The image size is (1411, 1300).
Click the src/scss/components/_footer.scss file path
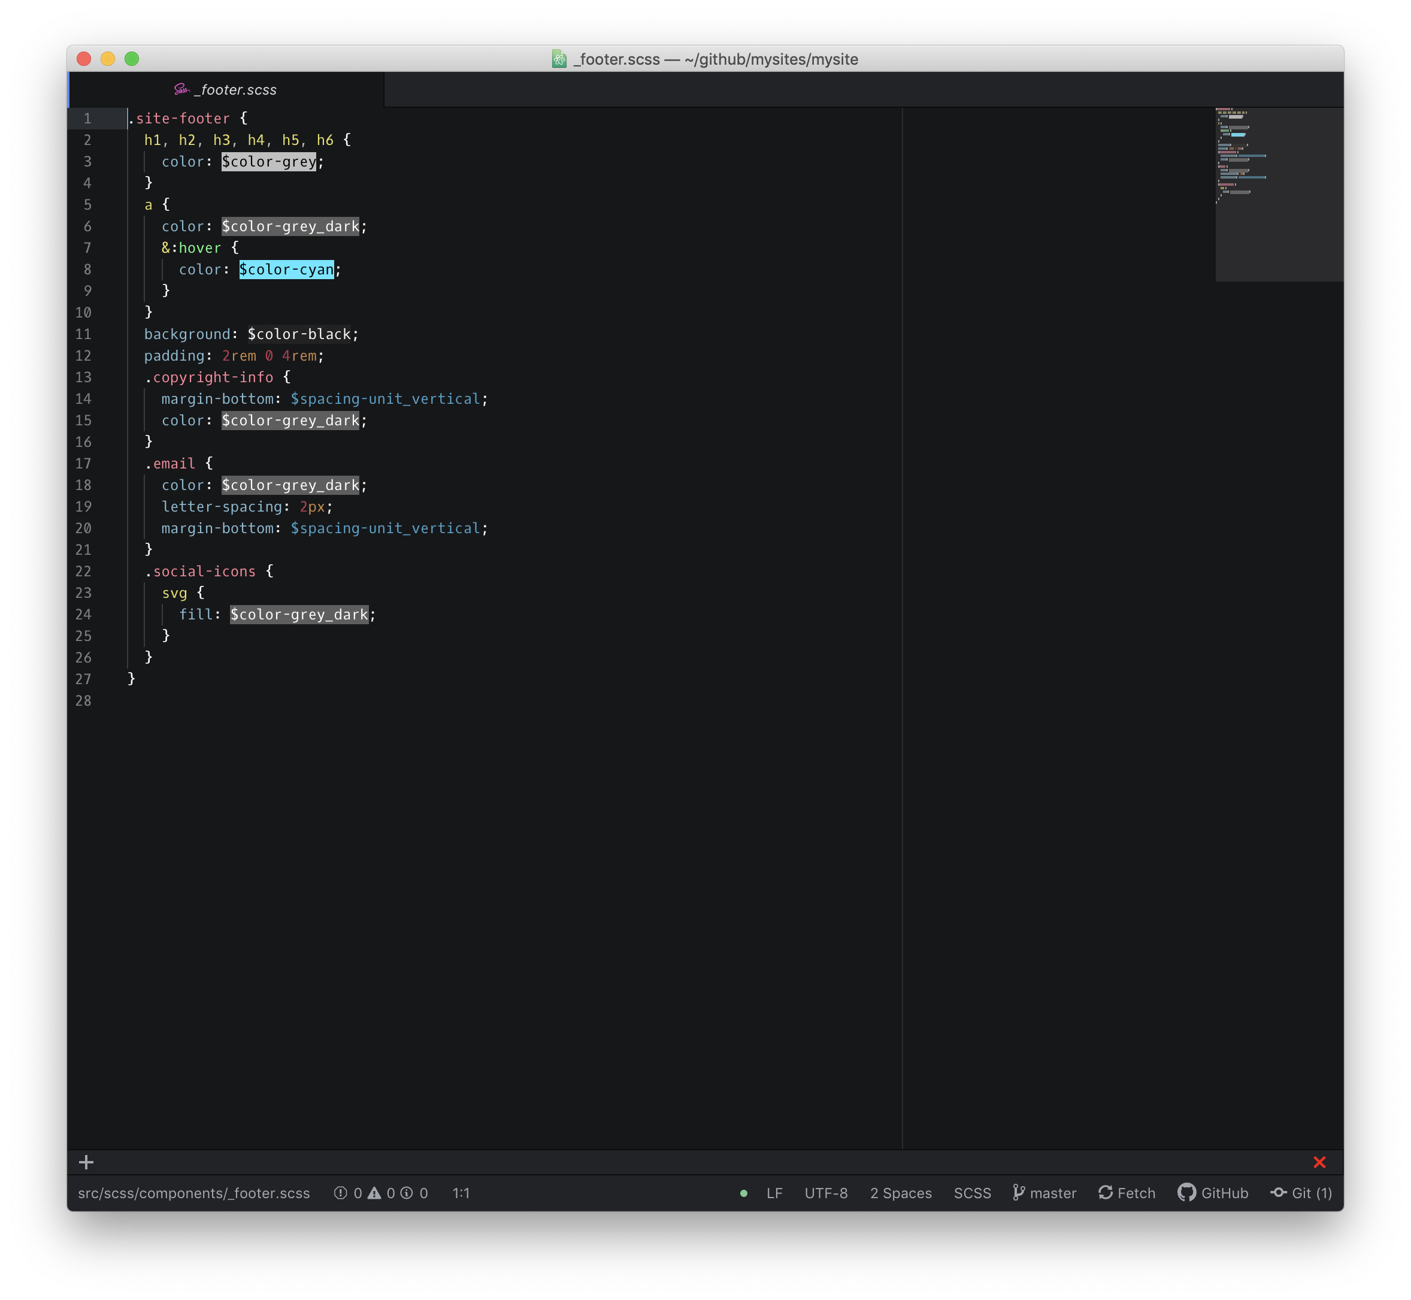tap(193, 1193)
